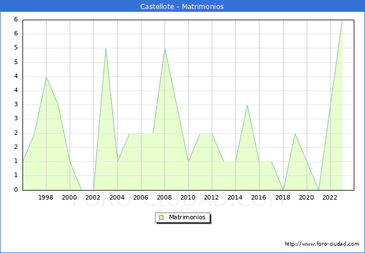
Task: Click the y-axis label 0
Action: (x=16, y=190)
